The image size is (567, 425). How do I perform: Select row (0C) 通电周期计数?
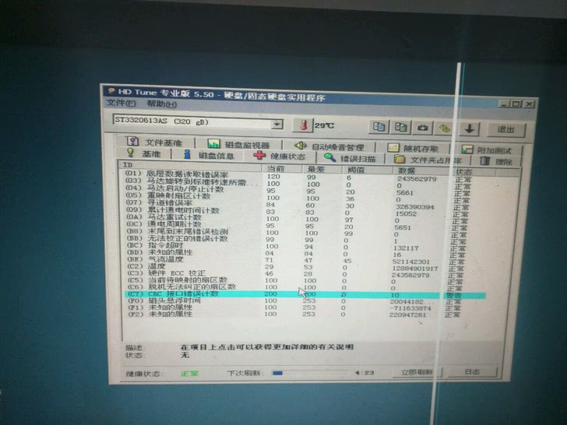[x=303, y=226]
